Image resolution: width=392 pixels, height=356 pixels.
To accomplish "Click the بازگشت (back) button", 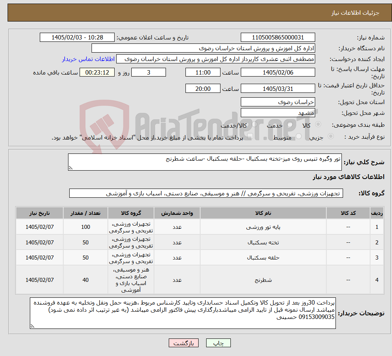I will 183,343.
